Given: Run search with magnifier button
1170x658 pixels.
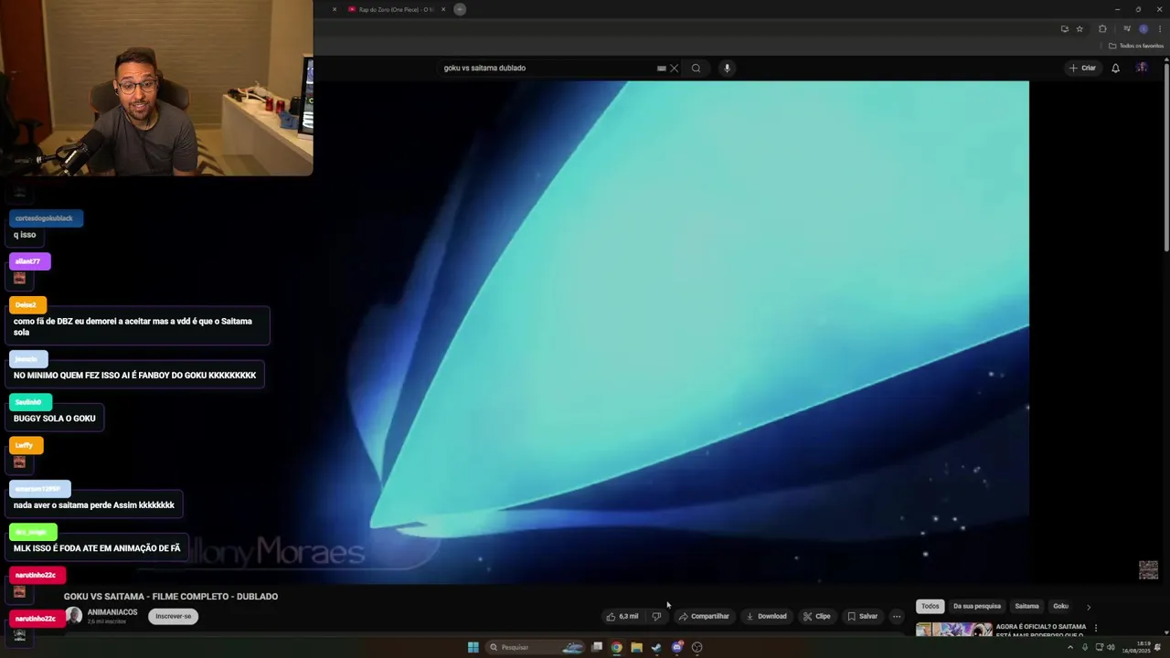Looking at the screenshot, I should pos(696,68).
